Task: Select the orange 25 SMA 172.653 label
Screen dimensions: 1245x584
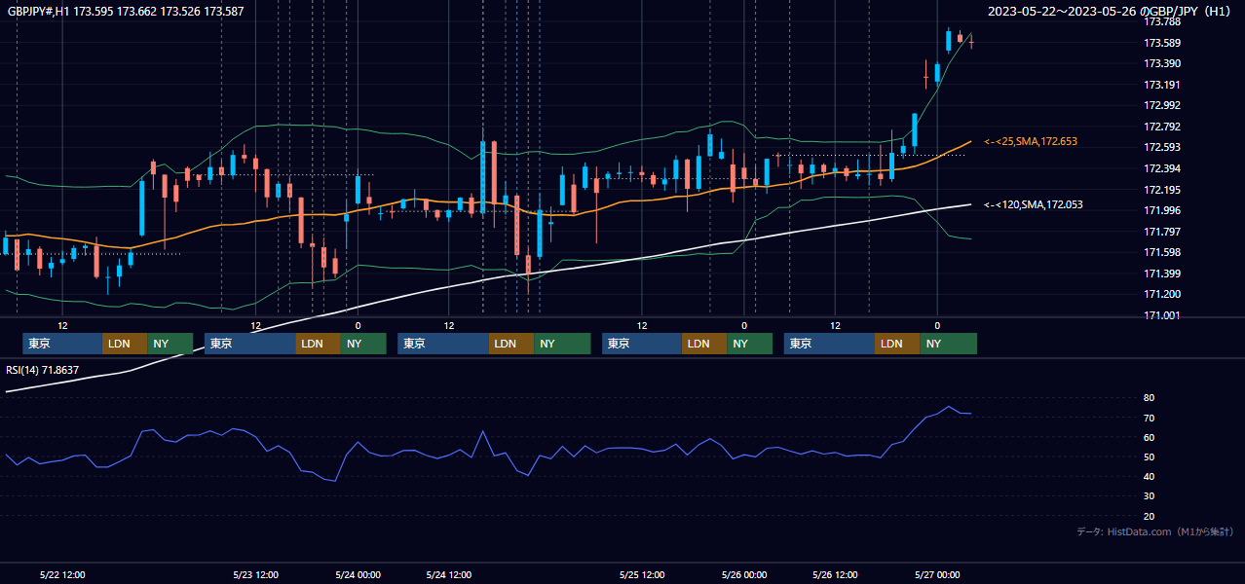Action: point(1031,142)
